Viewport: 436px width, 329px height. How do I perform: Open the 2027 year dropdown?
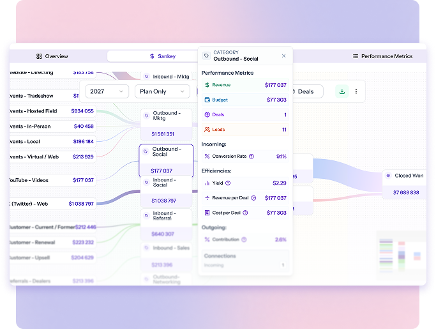[105, 91]
